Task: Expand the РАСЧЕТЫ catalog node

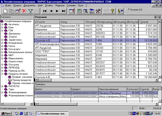Action: [2, 86]
